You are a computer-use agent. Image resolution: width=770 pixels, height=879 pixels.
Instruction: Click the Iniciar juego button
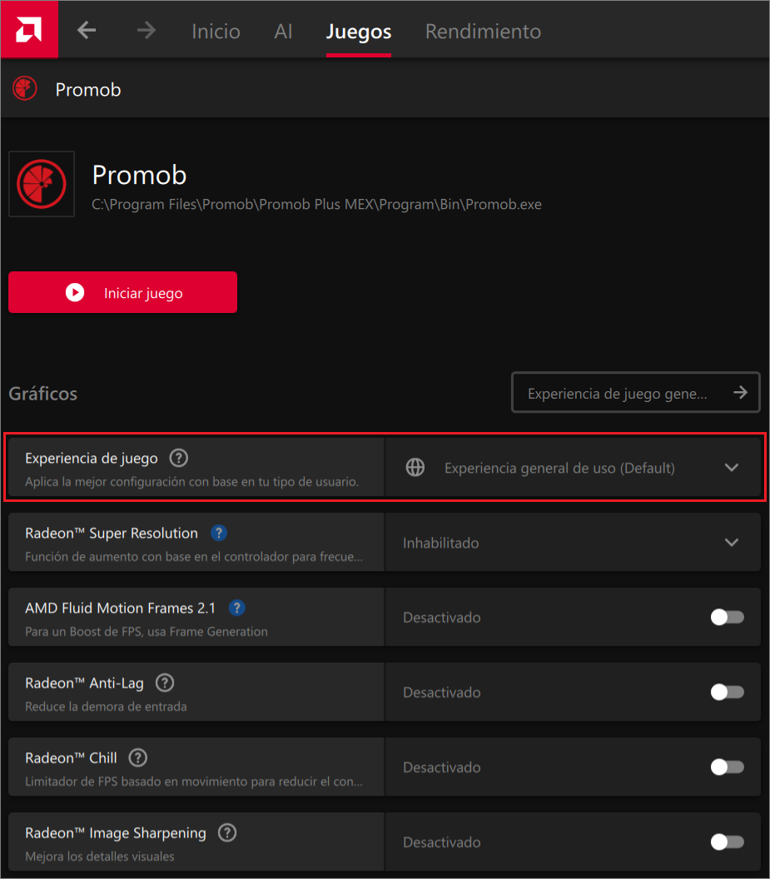(x=123, y=292)
